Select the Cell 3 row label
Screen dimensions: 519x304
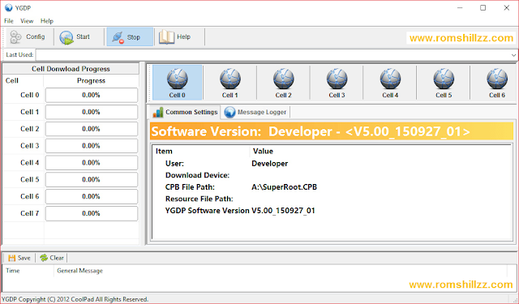30,146
